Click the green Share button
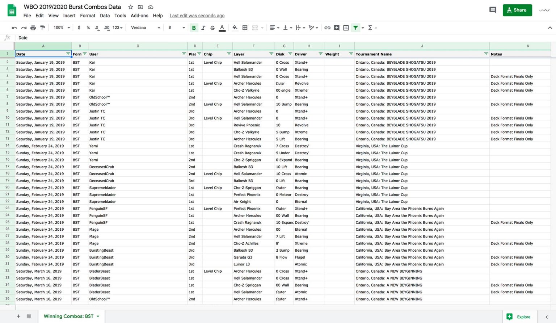This screenshot has height=323, width=556. click(517, 10)
